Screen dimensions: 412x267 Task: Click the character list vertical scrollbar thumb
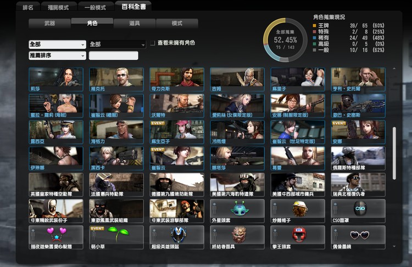coord(394,154)
